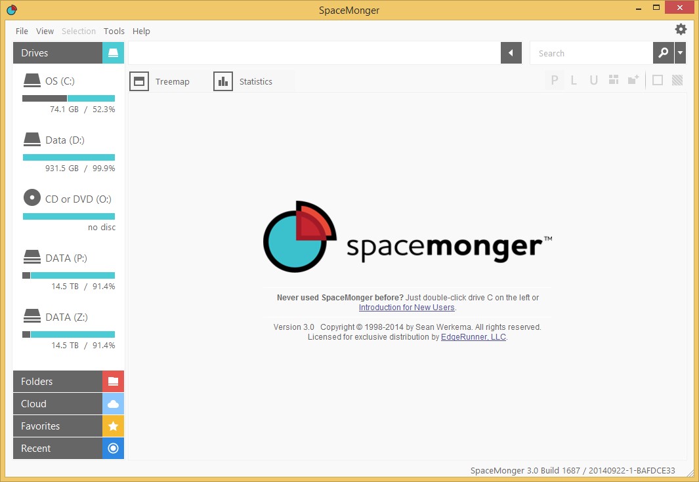This screenshot has width=699, height=482.
Task: Click the Cloud panel cloud icon
Action: coord(112,403)
